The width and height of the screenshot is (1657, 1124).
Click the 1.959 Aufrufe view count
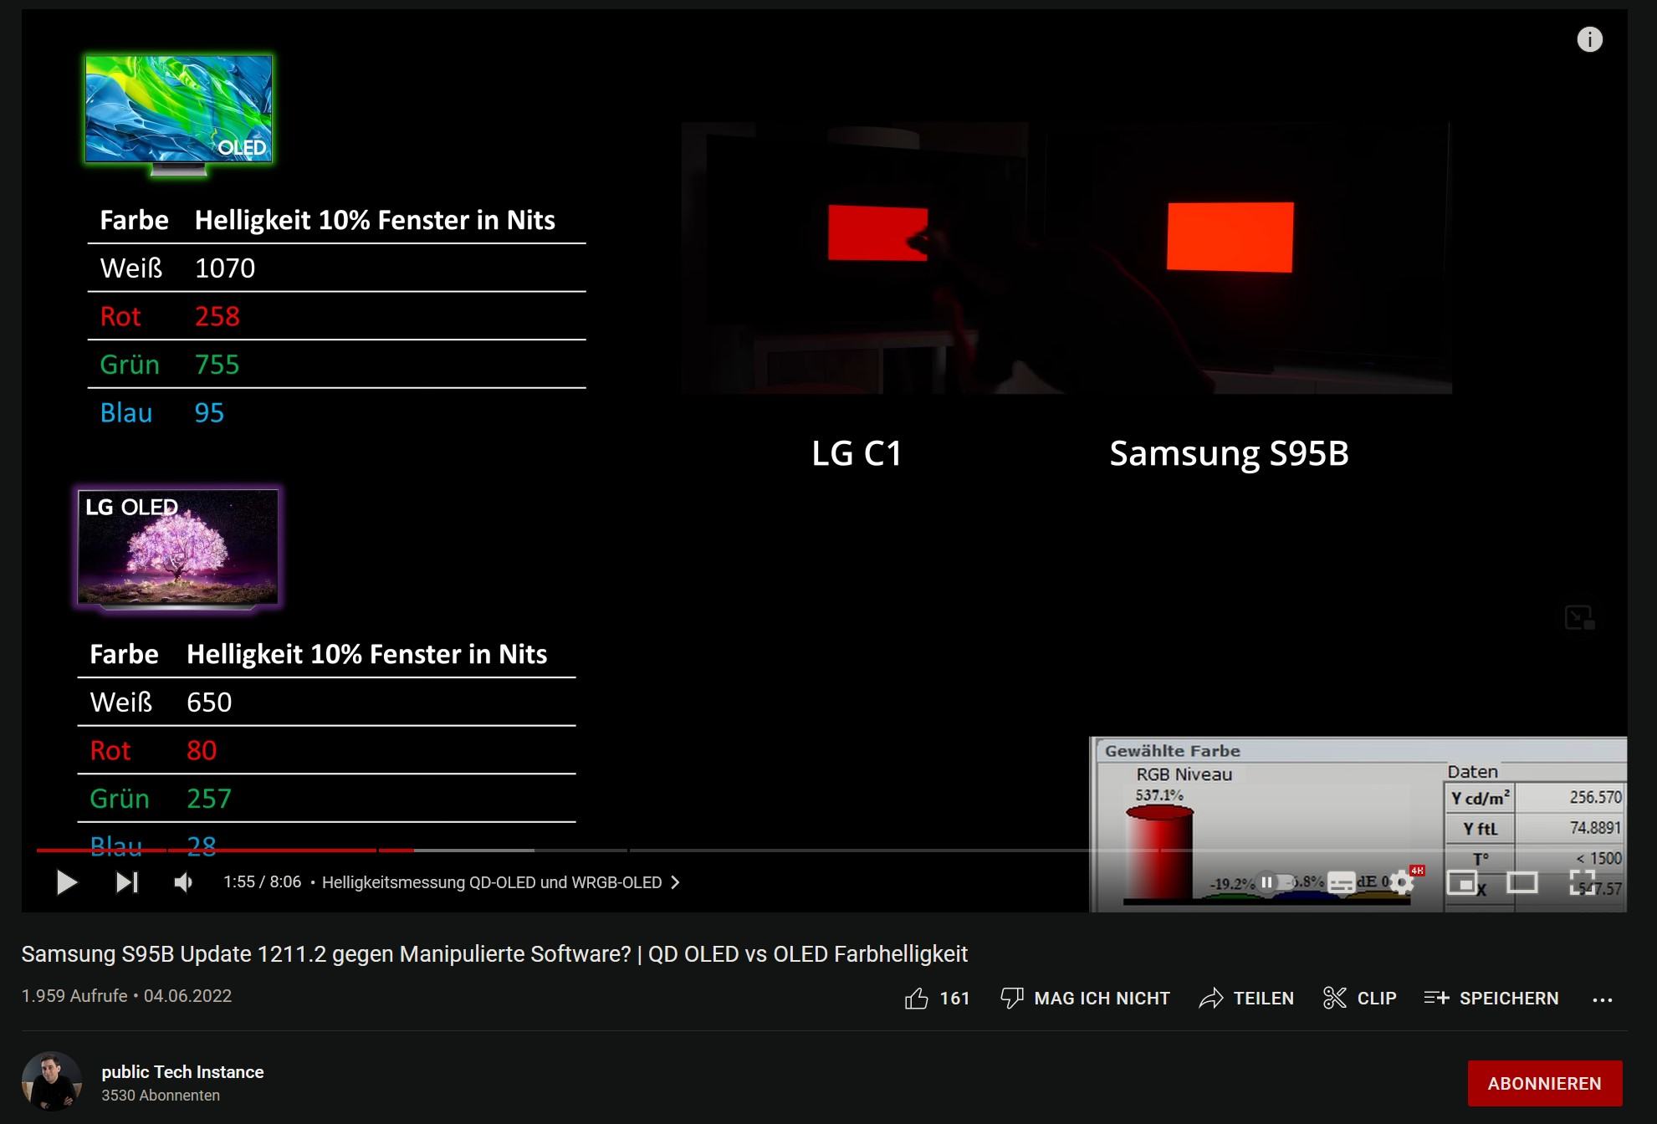(74, 996)
